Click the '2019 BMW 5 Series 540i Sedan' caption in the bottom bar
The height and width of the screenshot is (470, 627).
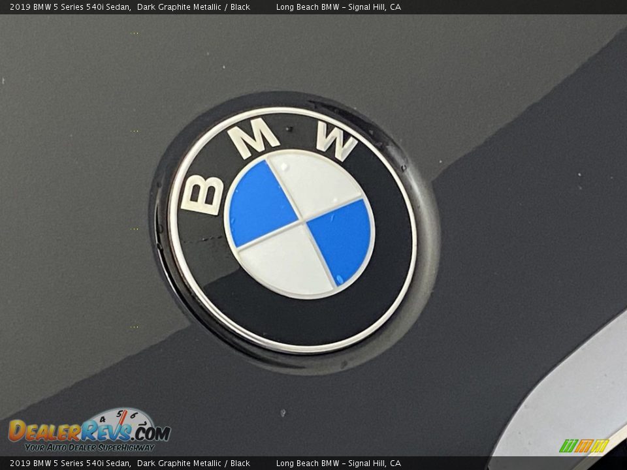coord(71,463)
